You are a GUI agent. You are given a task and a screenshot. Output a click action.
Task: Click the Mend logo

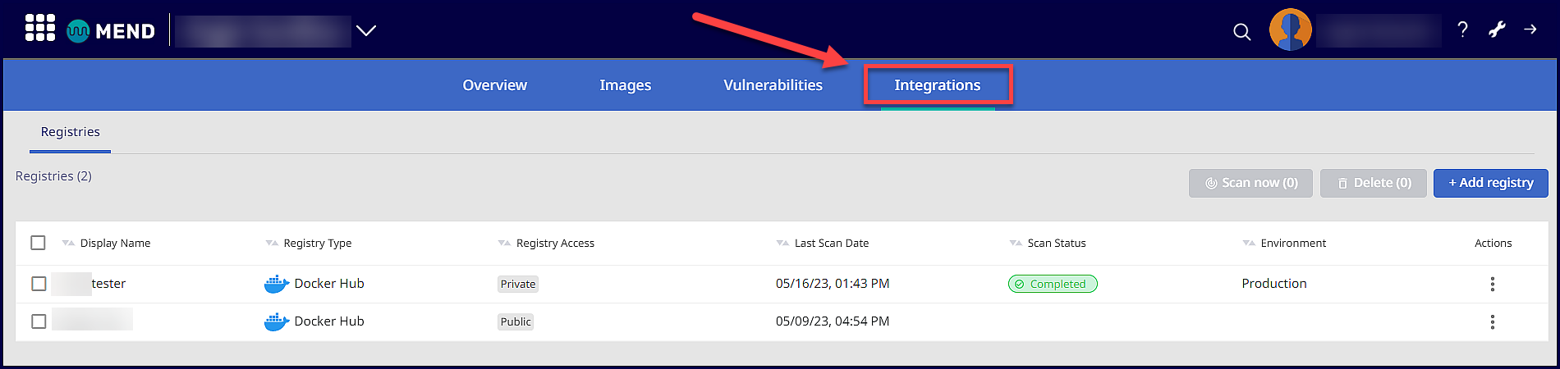(x=111, y=30)
